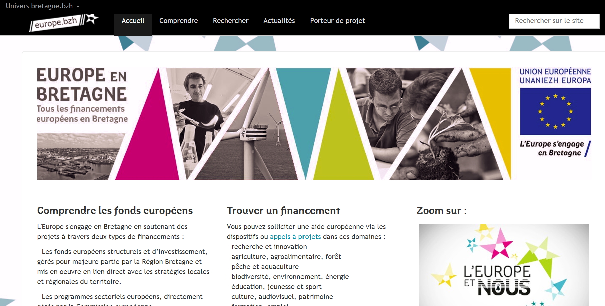605x306 pixels.
Task: Go to the Rechercher menu item
Action: [231, 21]
